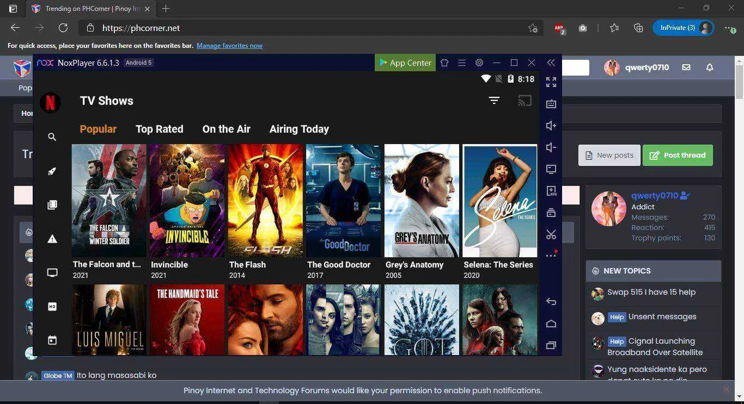Click the warning triangle icon in the sidebar
The width and height of the screenshot is (744, 404).
(x=52, y=239)
